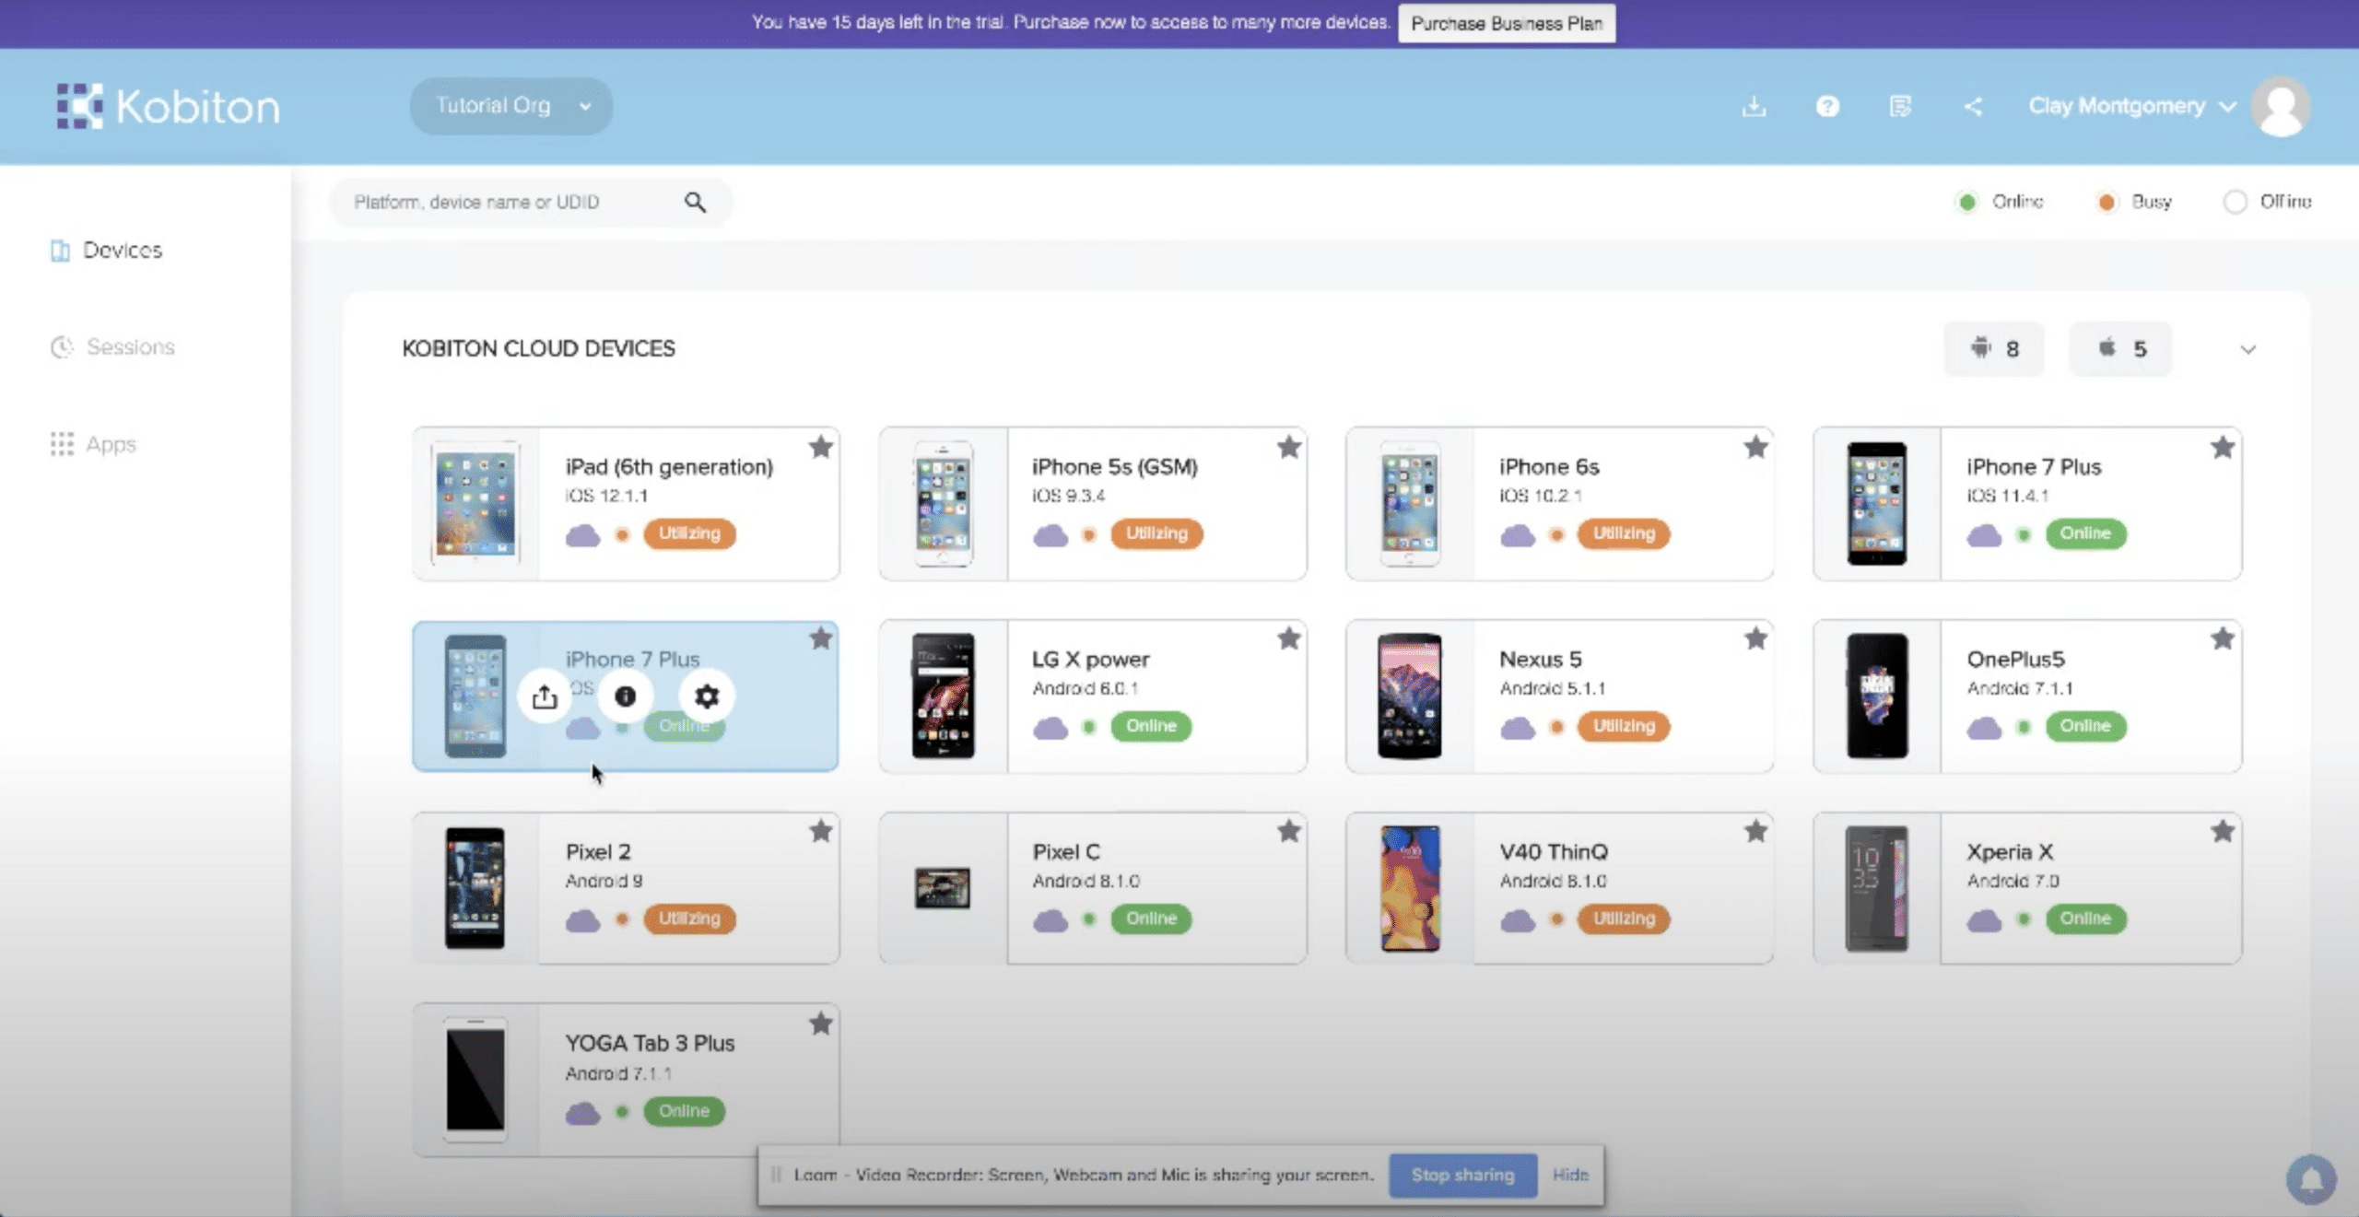View info for the hovered iPhone 7 Plus
The width and height of the screenshot is (2359, 1217).
626,696
